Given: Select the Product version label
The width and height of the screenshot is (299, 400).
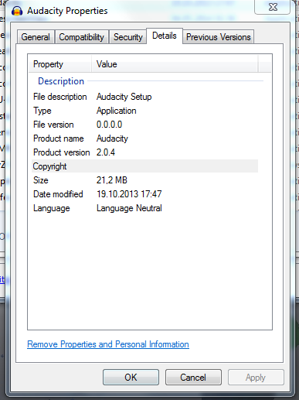Looking at the screenshot, I should coord(62,152).
